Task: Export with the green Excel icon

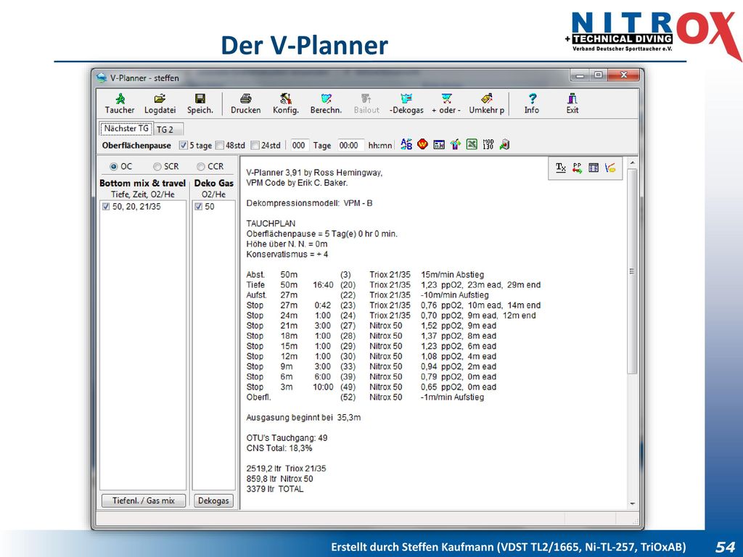Action: (472, 144)
